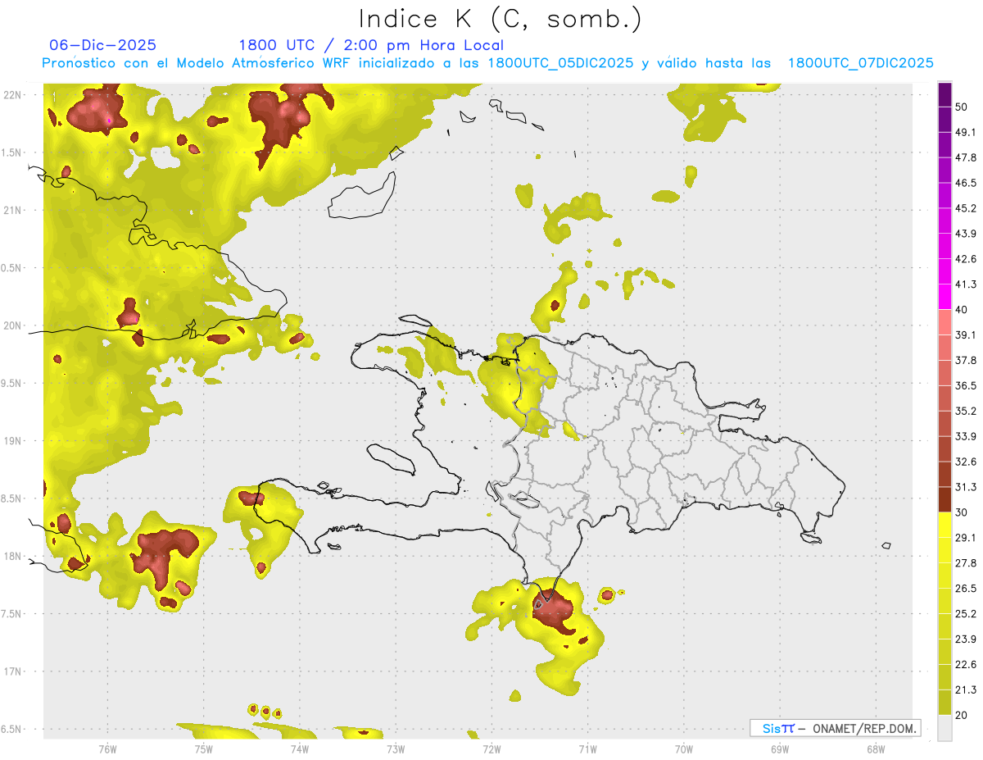Click legend value '47.8'

coord(966,158)
